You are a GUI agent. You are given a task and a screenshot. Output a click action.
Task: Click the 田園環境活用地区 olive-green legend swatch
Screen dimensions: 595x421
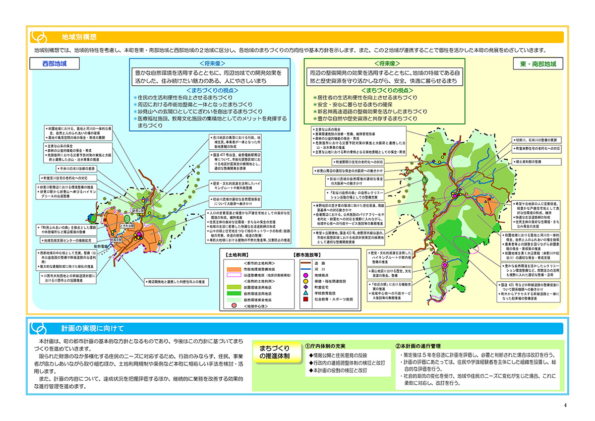coord(234,287)
